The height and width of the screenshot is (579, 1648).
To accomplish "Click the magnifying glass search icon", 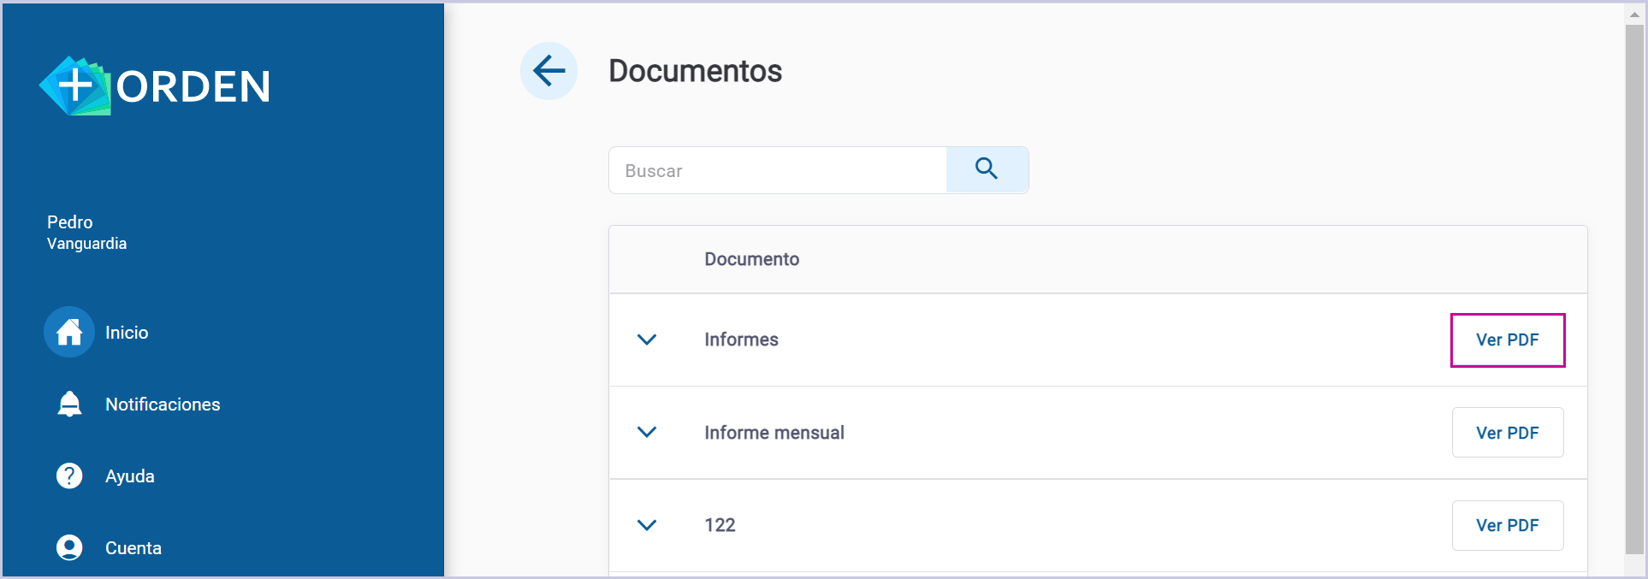I will click(x=987, y=169).
